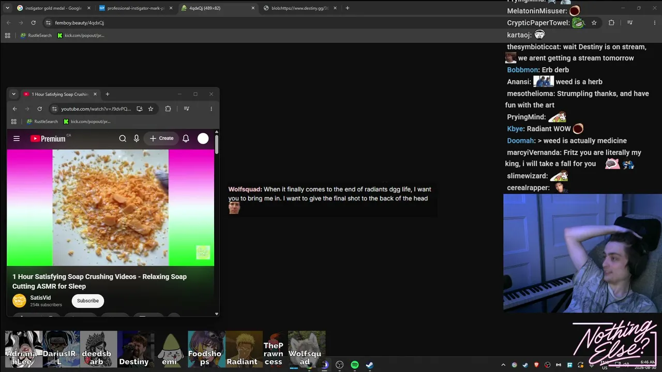662x372 pixels.
Task: Reload the femboy.beauty page
Action: click(33, 23)
